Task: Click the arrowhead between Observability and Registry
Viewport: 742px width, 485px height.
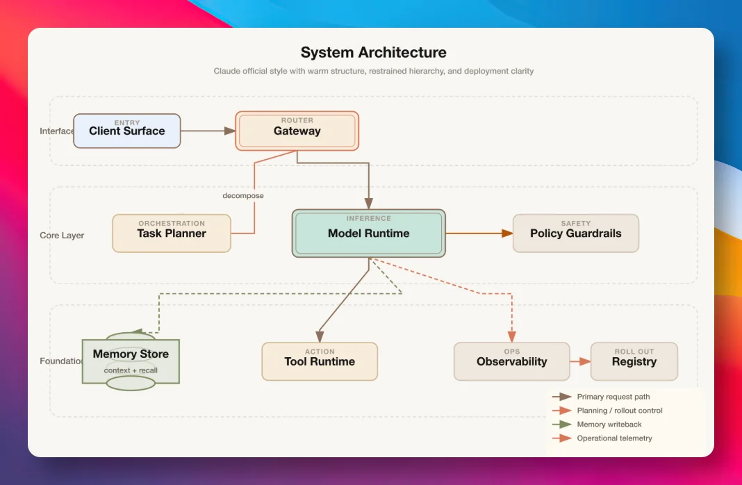Action: pos(586,361)
